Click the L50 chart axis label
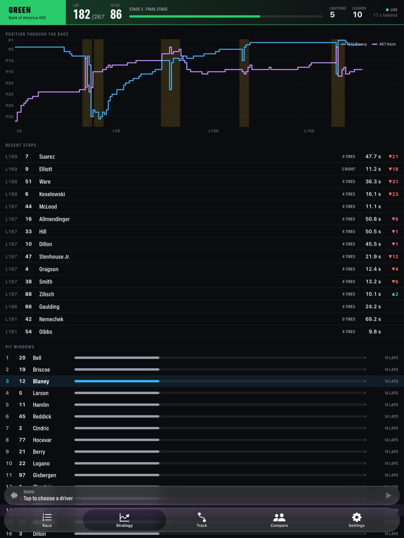The image size is (404, 538). (x=116, y=131)
